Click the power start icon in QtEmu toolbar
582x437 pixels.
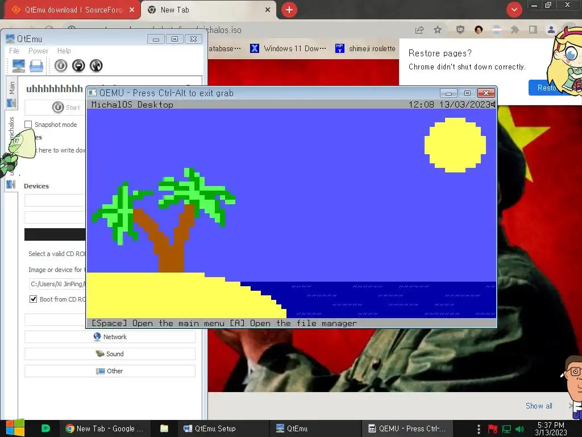point(61,66)
